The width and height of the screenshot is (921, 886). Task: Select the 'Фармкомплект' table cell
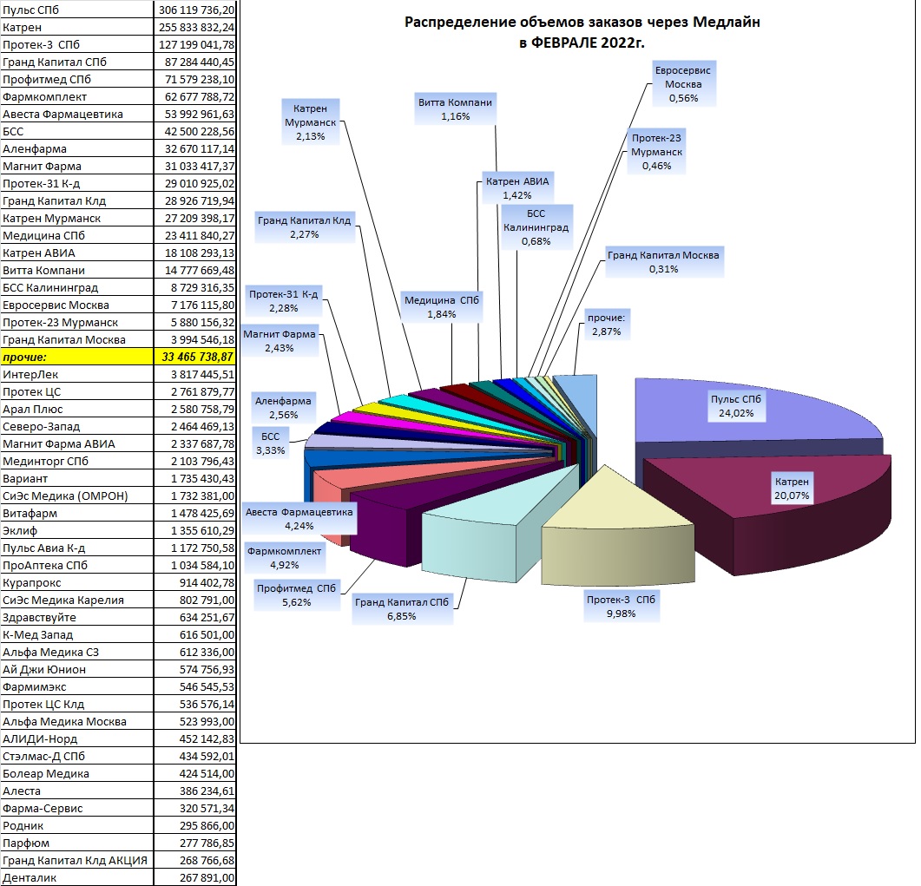pyautogui.click(x=76, y=96)
